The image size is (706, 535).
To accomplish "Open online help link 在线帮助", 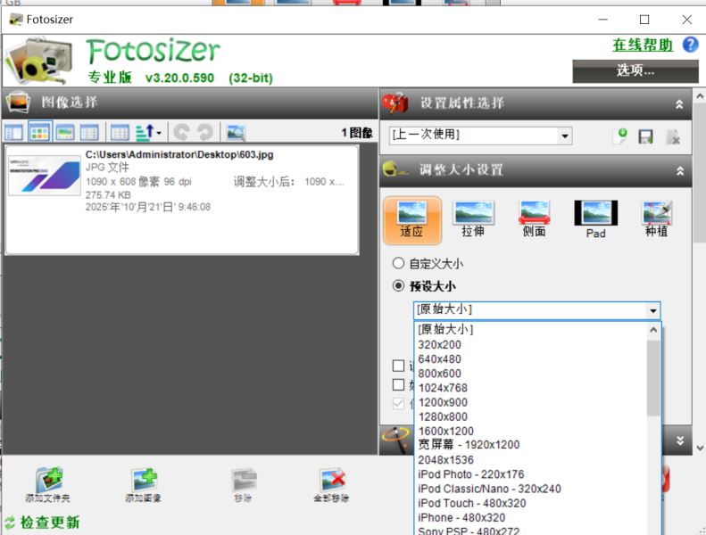I will click(x=643, y=45).
